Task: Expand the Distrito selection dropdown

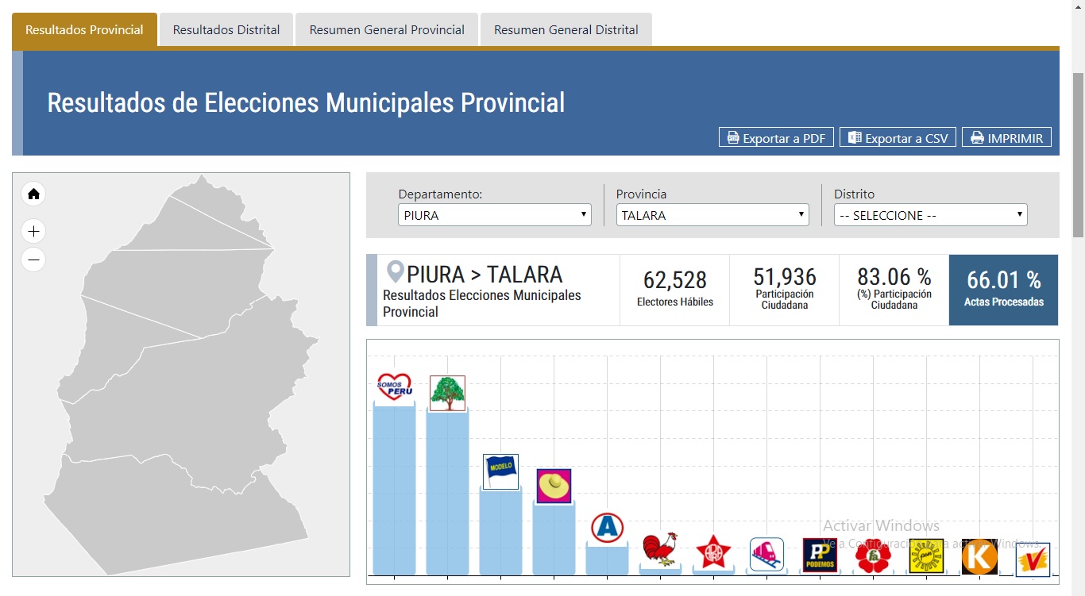Action: tap(930, 215)
